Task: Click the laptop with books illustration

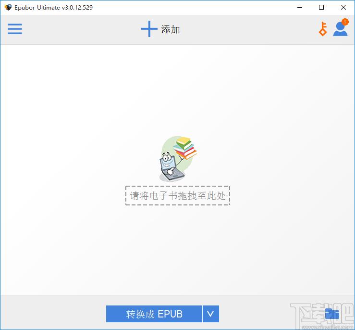Action: [178, 159]
